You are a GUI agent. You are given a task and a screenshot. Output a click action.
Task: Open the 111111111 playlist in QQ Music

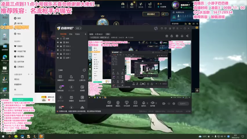pyautogui.click(x=19, y=95)
